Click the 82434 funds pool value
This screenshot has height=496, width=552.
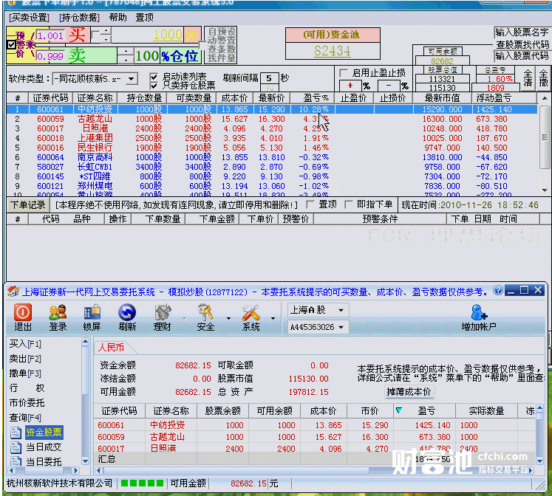[332, 51]
